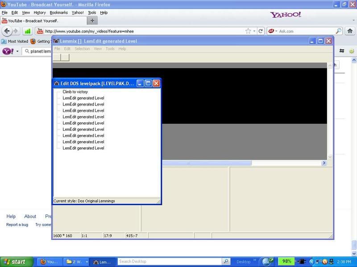Click the green gear icon on the Yahoo toolbar
357x267 pixels.
click(352, 51)
